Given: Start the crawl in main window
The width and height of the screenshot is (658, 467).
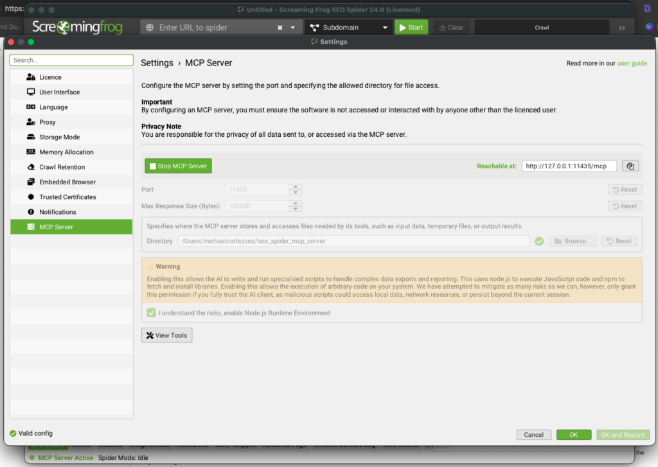Looking at the screenshot, I should (411, 28).
